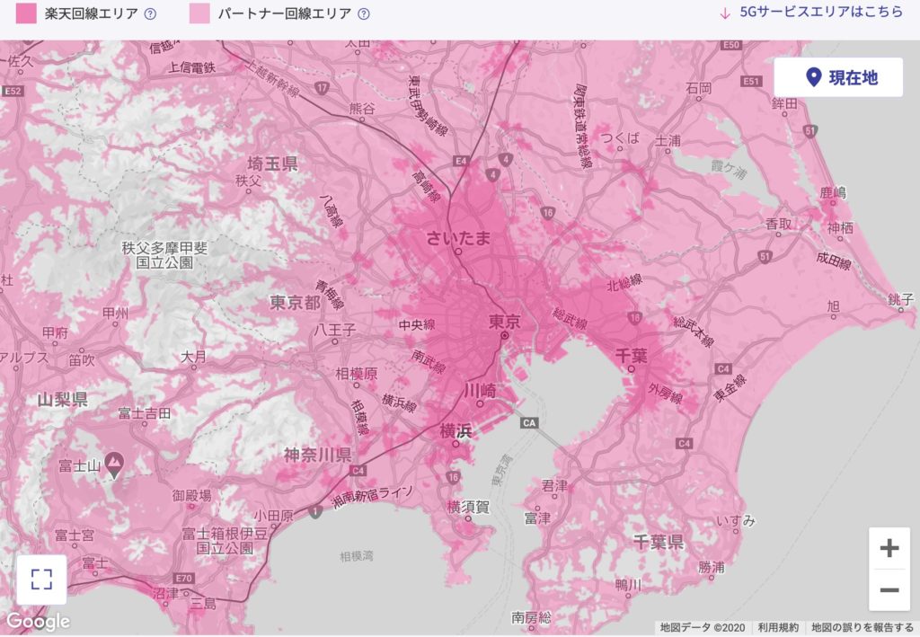Click the 山梨県 prefecture label
920x637 pixels.
point(63,400)
